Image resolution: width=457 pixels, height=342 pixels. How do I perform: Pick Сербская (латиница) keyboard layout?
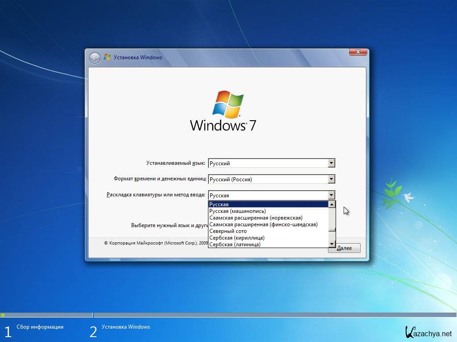pyautogui.click(x=235, y=244)
